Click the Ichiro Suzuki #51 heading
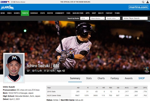Viewport: 150px width, 101px height. click(43, 66)
